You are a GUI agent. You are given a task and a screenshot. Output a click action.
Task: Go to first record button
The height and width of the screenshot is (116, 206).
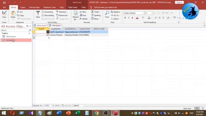pos(41,105)
